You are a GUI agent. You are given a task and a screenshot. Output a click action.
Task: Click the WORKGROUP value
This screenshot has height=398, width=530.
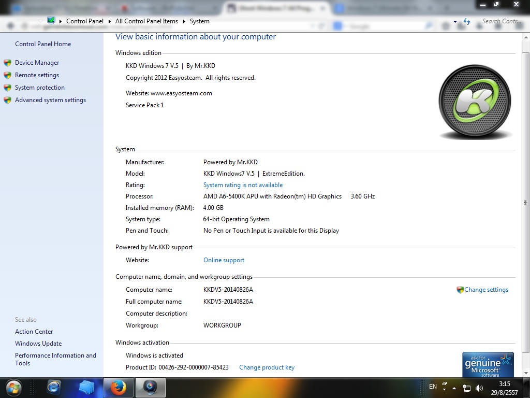pos(222,325)
